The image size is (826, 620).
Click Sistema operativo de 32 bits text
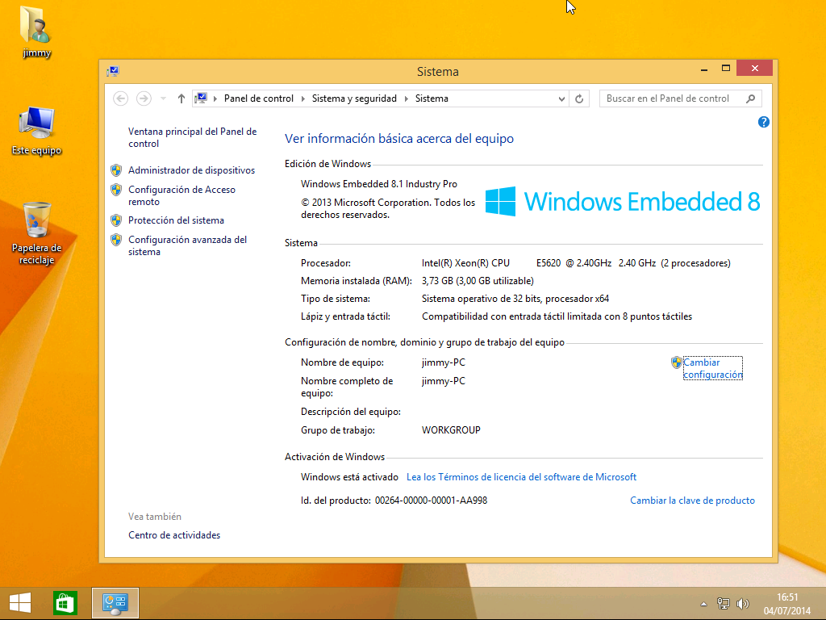[x=515, y=299]
